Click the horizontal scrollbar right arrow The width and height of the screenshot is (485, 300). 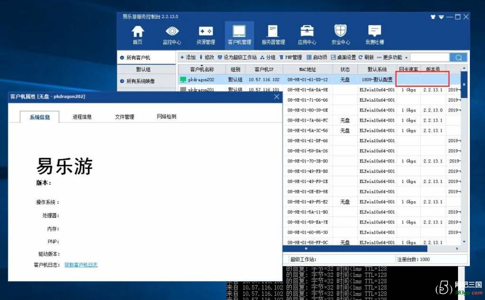(457, 249)
